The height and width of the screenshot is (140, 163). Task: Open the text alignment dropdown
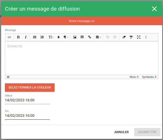point(98,37)
